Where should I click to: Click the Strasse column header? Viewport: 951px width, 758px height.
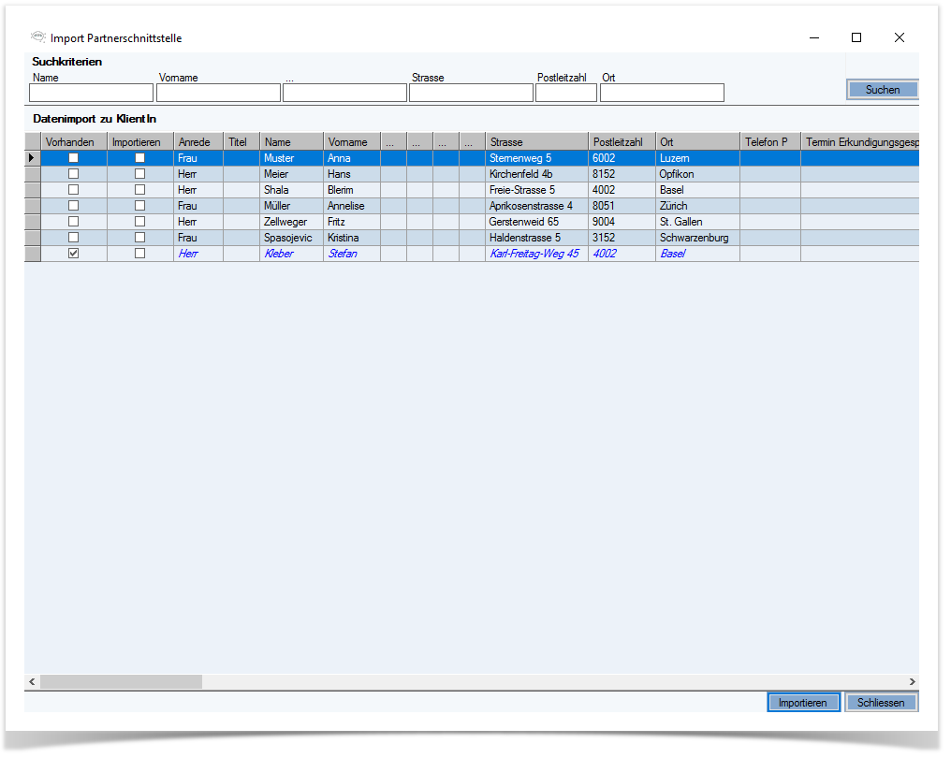coord(536,142)
